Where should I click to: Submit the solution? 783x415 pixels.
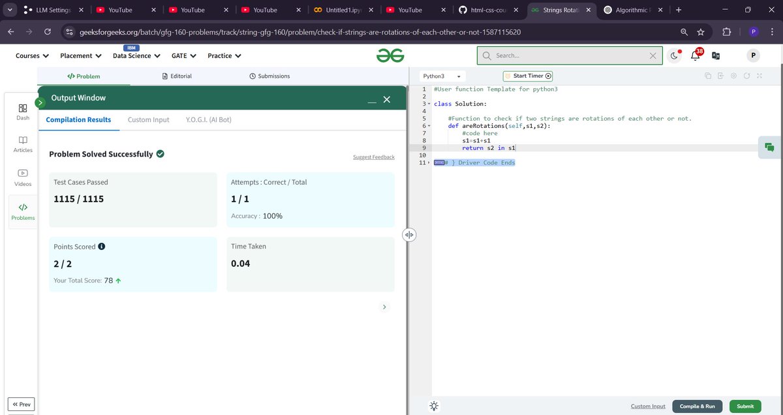(745, 406)
